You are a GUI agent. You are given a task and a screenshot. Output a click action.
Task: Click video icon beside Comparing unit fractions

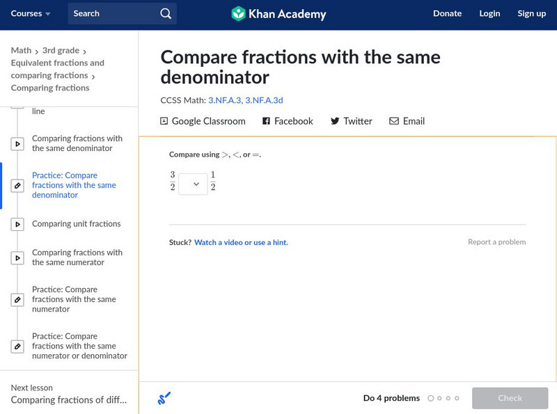point(17,224)
